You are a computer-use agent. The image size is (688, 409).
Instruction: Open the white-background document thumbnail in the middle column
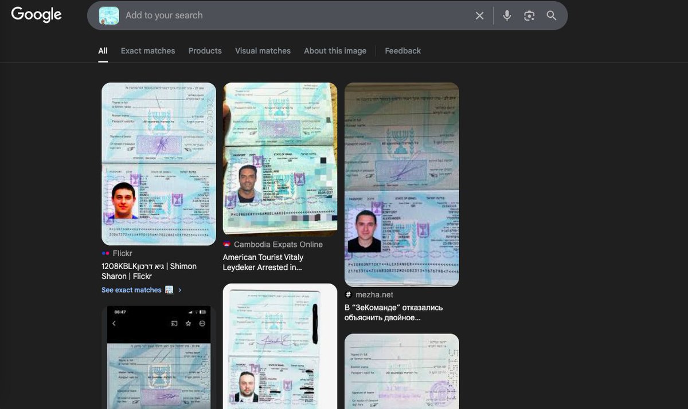click(280, 346)
